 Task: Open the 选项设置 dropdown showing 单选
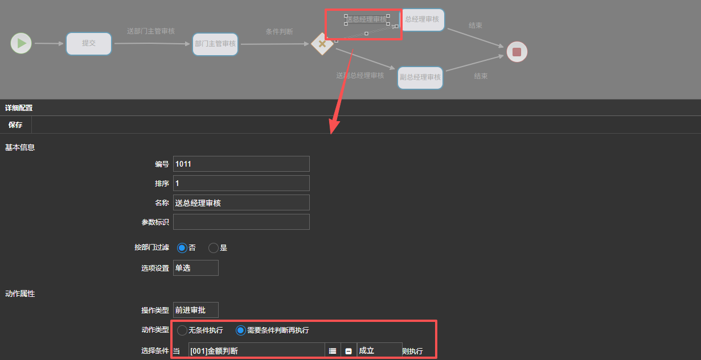coord(195,268)
